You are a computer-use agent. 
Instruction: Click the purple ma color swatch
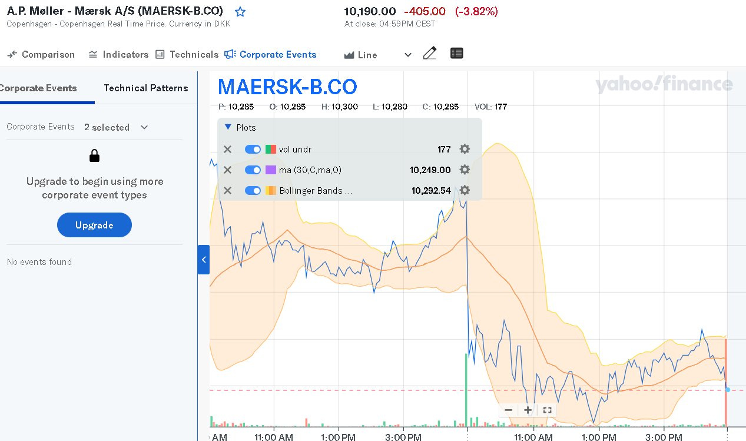coord(271,170)
